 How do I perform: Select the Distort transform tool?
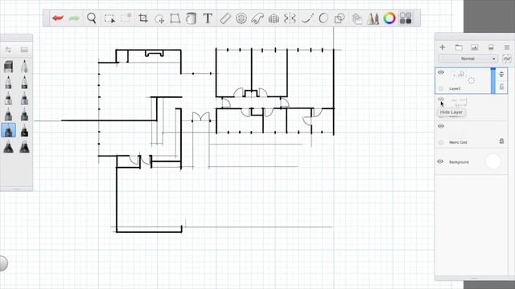(x=175, y=18)
